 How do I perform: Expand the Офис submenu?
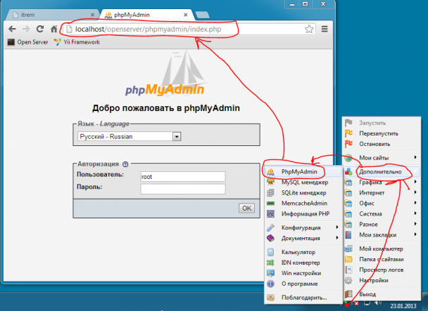(x=382, y=203)
